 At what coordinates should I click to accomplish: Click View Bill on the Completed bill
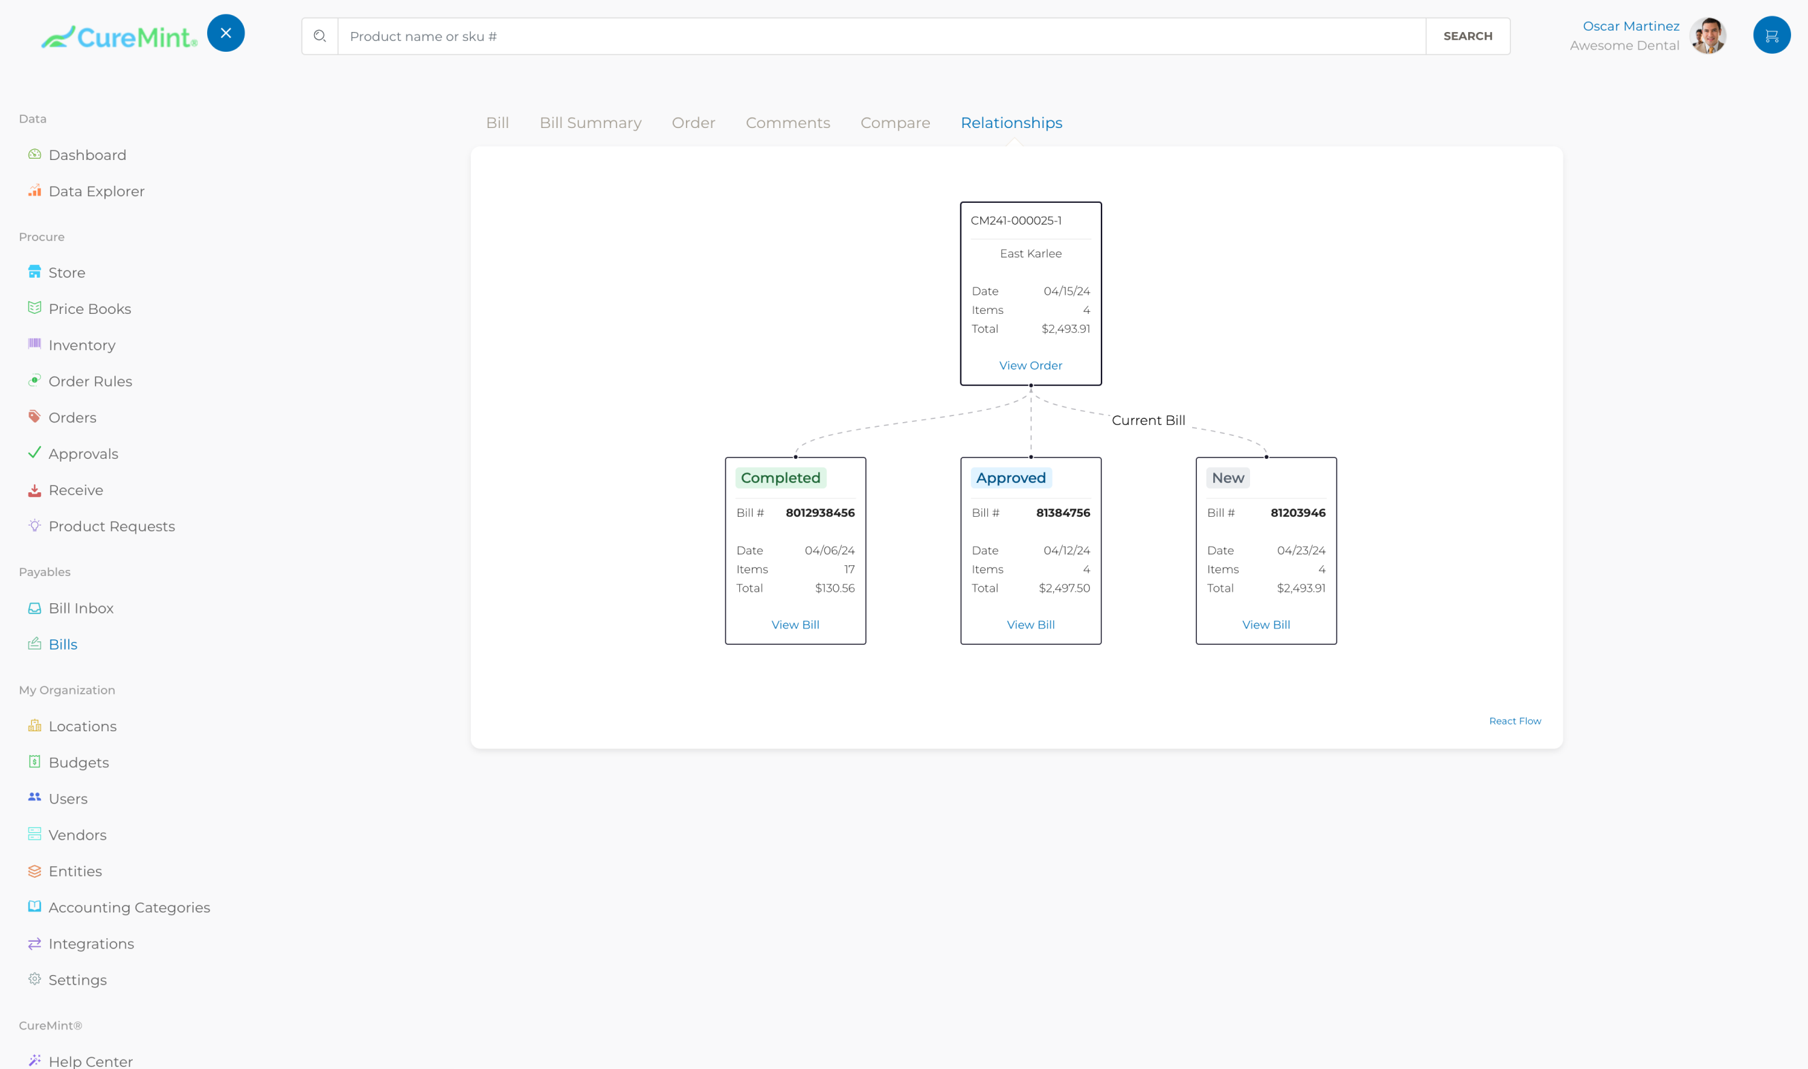(x=795, y=624)
